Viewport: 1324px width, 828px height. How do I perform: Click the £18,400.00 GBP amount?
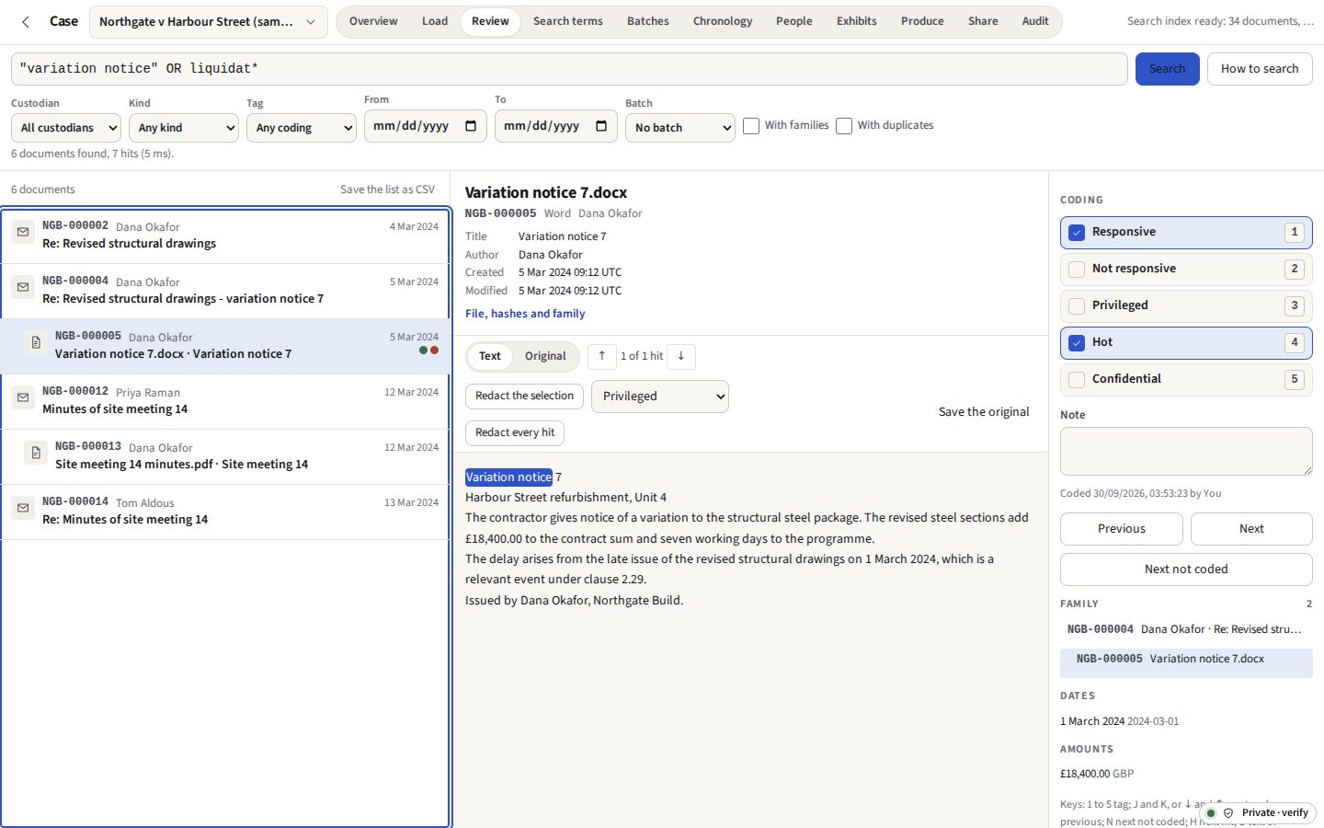pyautogui.click(x=1097, y=774)
